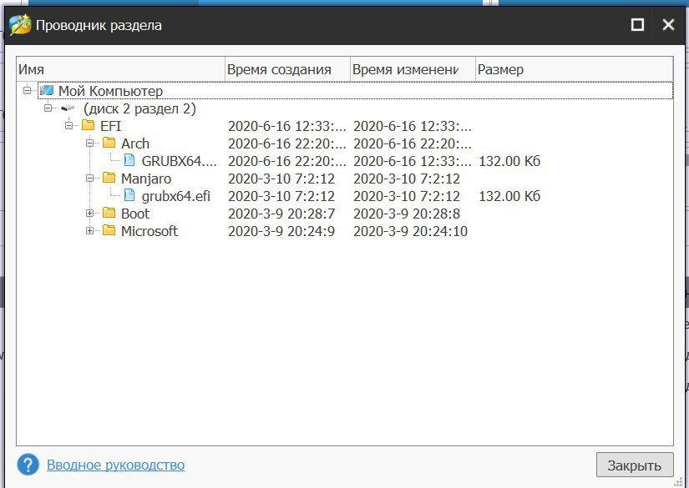689x488 pixels.
Task: Select the Manjaro folder name
Action: point(146,179)
